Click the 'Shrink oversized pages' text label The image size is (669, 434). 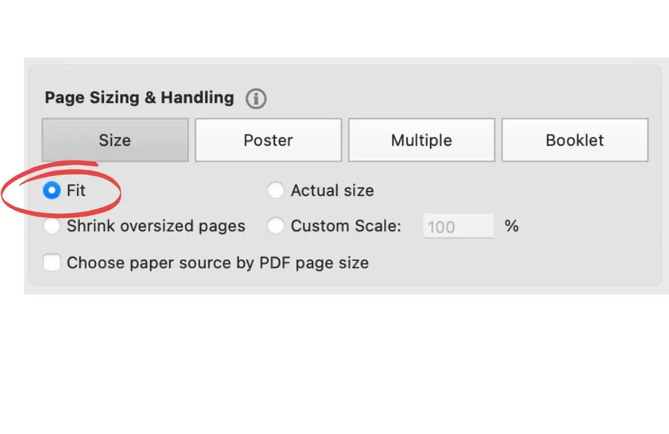coord(155,226)
